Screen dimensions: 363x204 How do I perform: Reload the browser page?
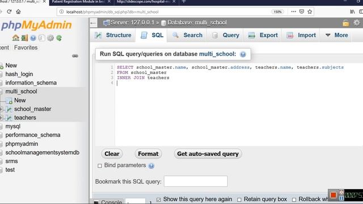9,11
